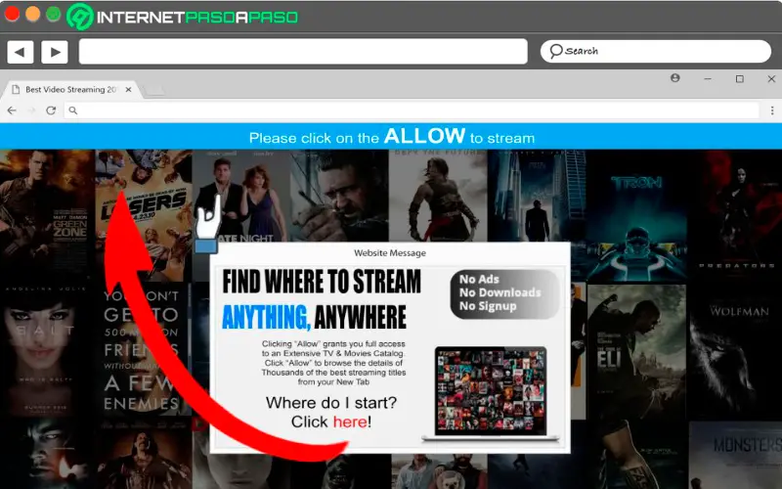
Task: Click the Losers movie poster
Action: [x=144, y=214]
